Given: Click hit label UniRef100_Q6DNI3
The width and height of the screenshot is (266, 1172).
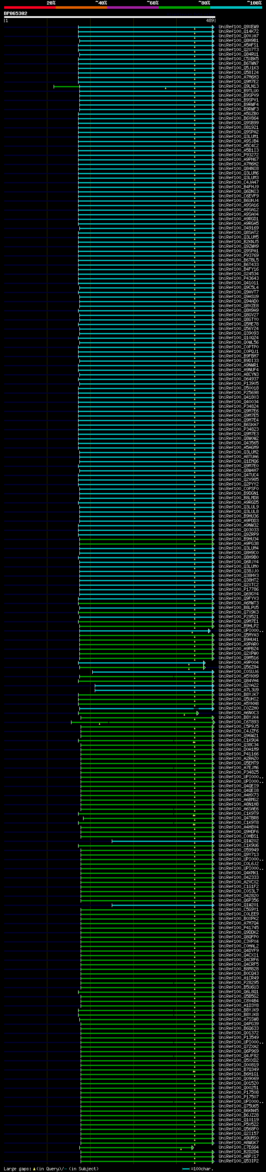Looking at the screenshot, I should tap(239, 192).
